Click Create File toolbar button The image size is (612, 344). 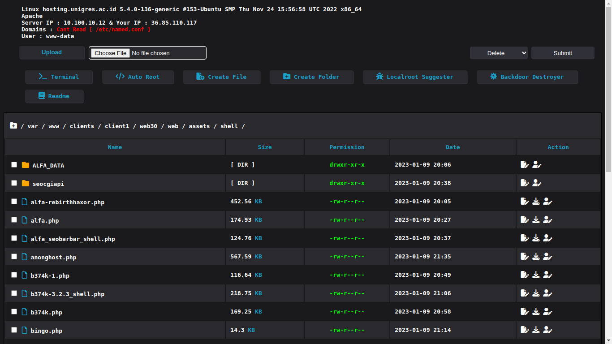pos(221,77)
